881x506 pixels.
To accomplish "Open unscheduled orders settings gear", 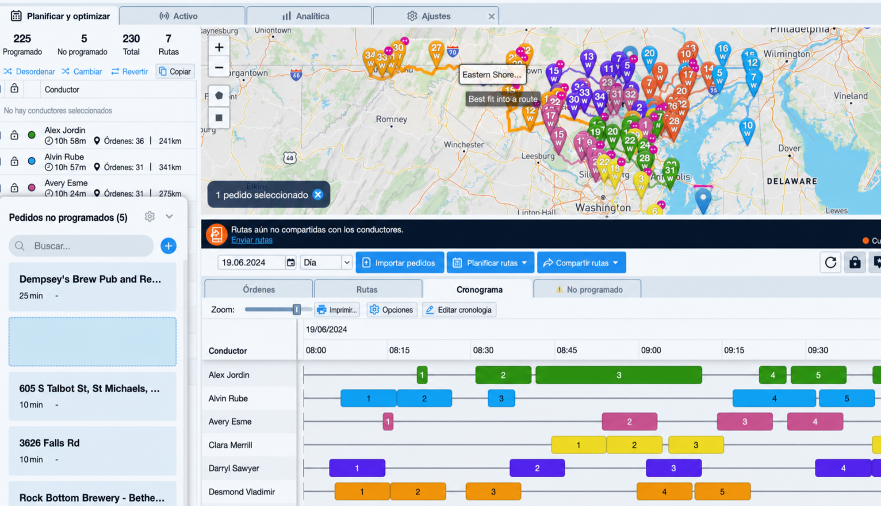I will coord(149,217).
